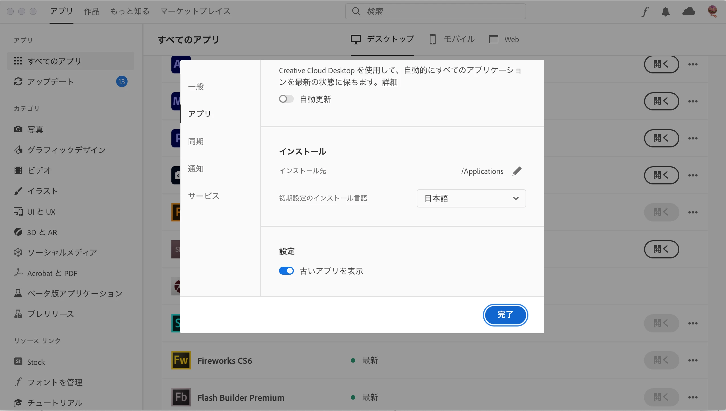Click the install location pencil edit icon
Screen dimensions: 726x411
click(x=517, y=171)
